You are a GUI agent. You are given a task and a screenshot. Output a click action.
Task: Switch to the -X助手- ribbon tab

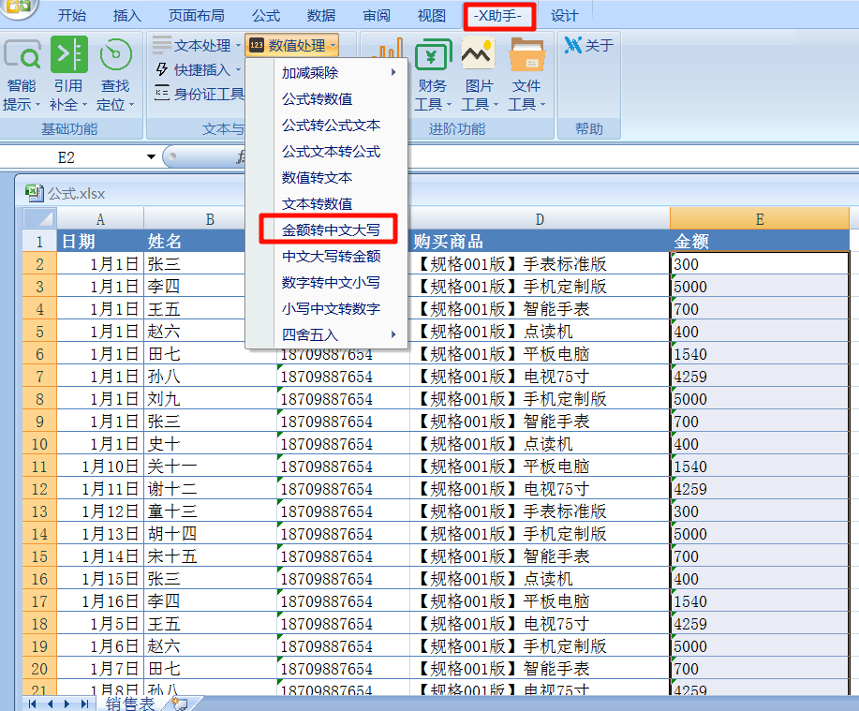click(x=498, y=15)
